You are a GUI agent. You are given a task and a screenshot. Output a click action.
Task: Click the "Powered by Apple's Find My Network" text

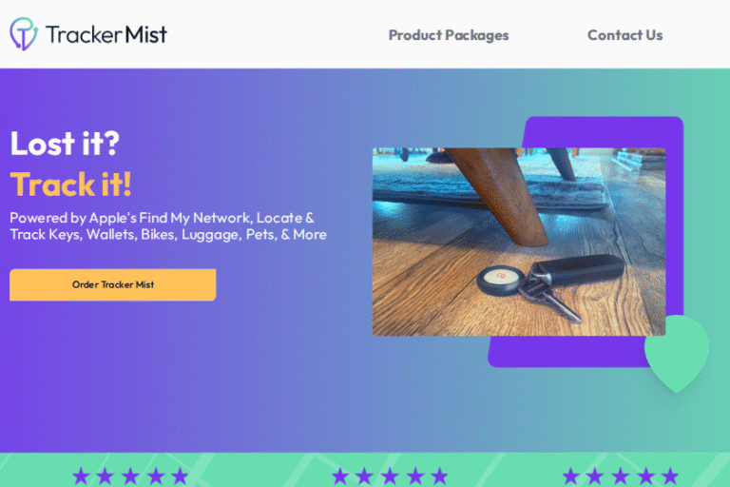pos(131,218)
